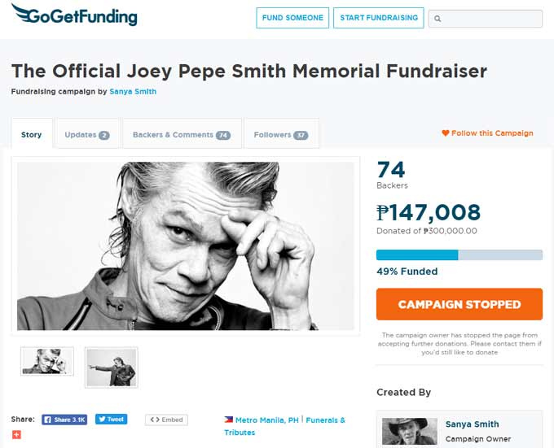
Task: Click the Twitter Tweet button
Action: point(112,419)
